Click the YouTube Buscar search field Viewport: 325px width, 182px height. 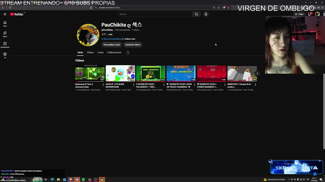155,14
